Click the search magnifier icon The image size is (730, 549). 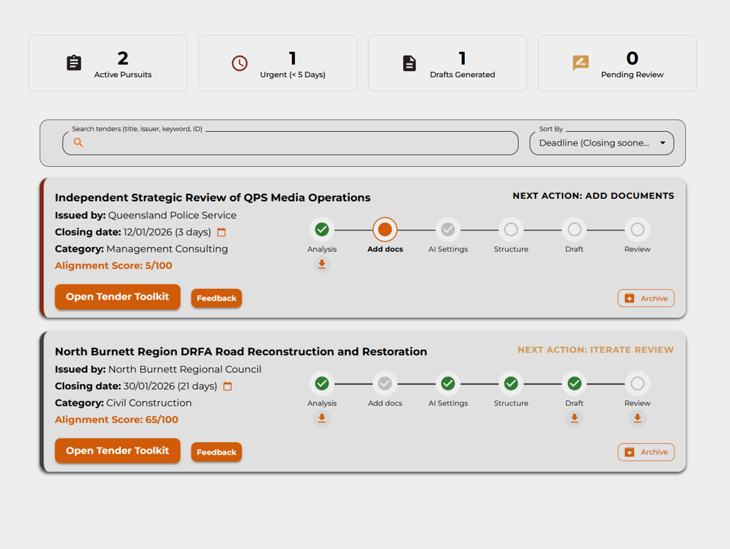pos(78,143)
